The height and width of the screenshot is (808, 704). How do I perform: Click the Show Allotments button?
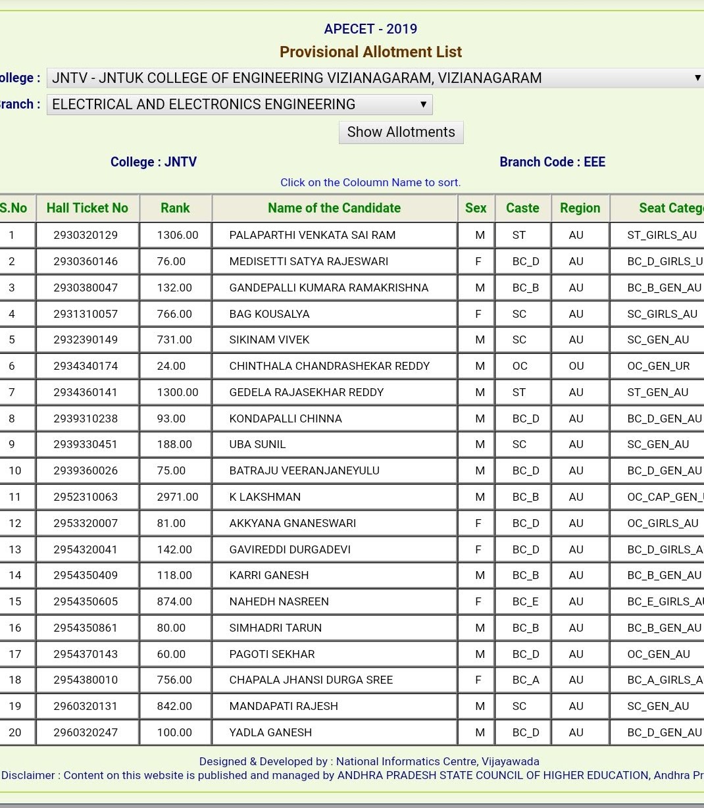(x=401, y=132)
